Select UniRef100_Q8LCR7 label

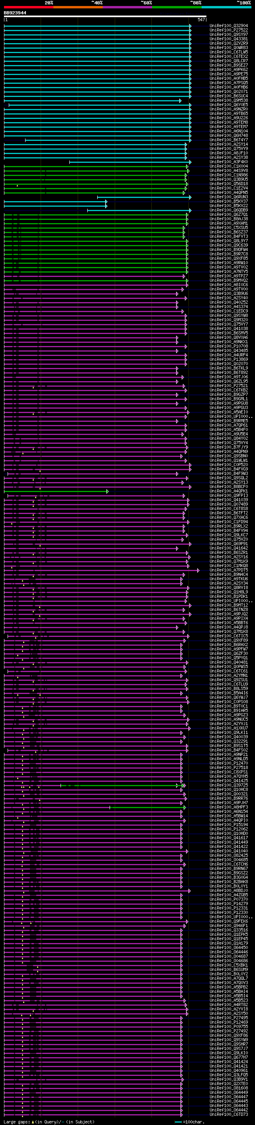click(228, 61)
